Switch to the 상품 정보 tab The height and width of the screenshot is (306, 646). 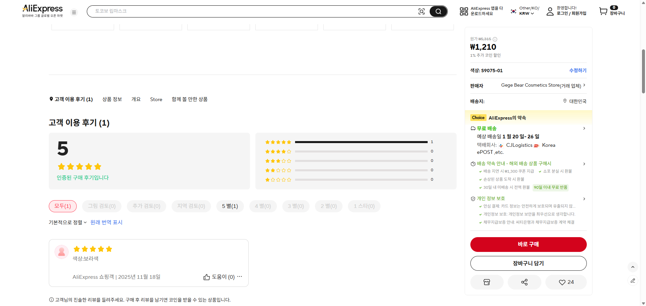[x=112, y=99]
